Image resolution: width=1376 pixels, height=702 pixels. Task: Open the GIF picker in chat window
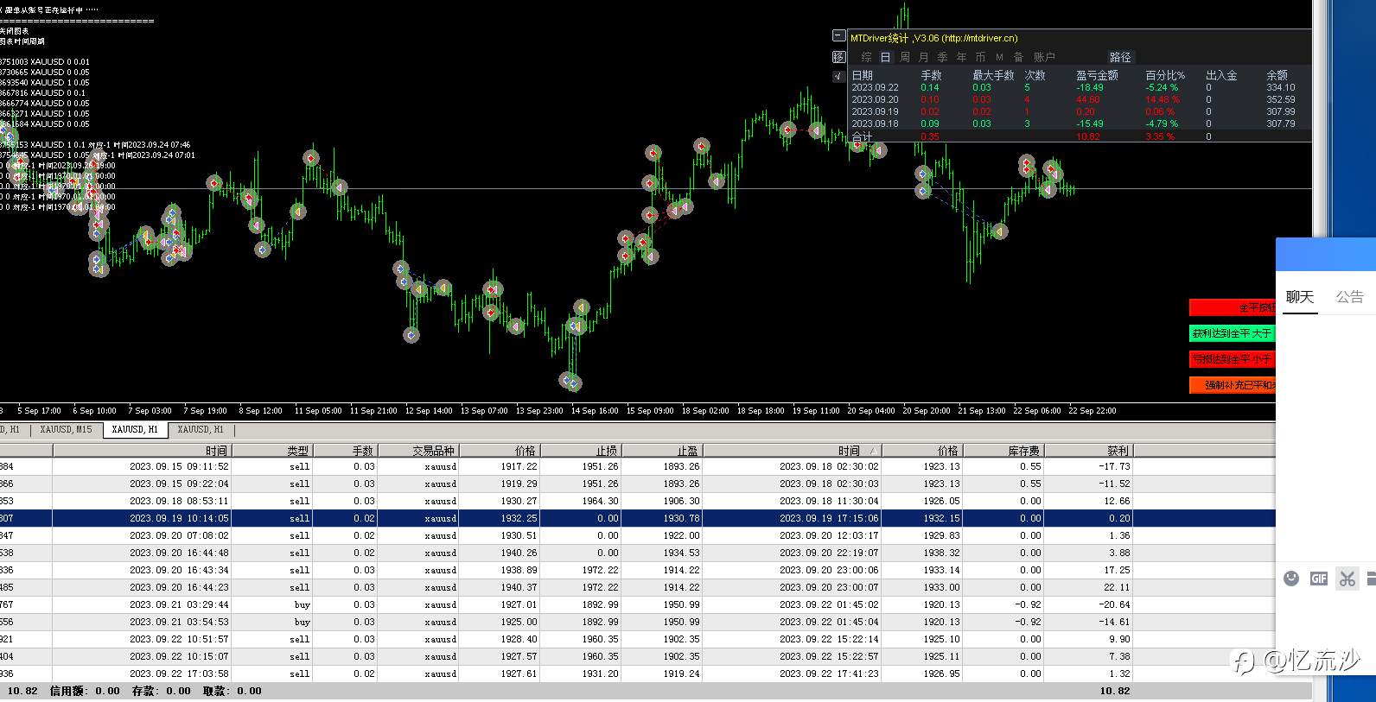click(1319, 579)
